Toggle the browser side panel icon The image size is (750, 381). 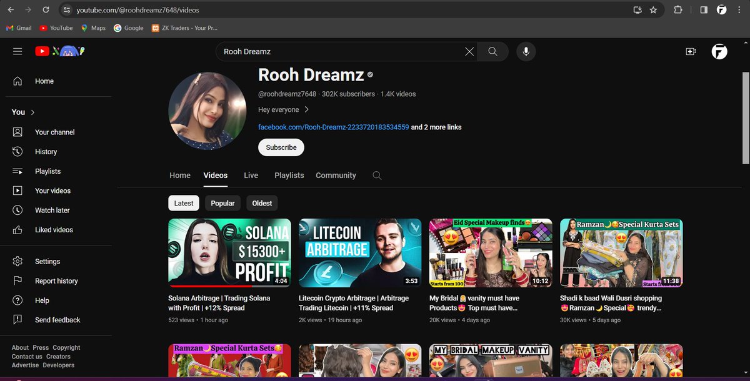pyautogui.click(x=704, y=10)
